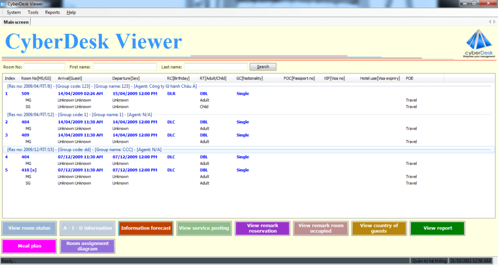Click the View service posting button

click(x=204, y=229)
